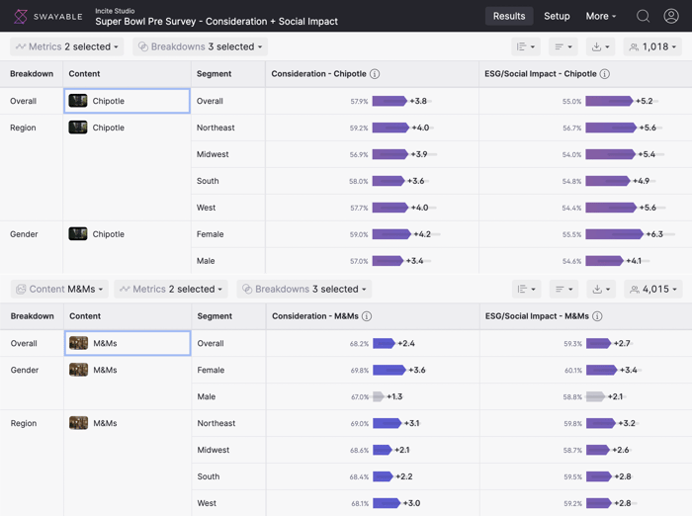The height and width of the screenshot is (516, 692).
Task: Click info icon next to Consideration - M&Ms
Action: [367, 316]
